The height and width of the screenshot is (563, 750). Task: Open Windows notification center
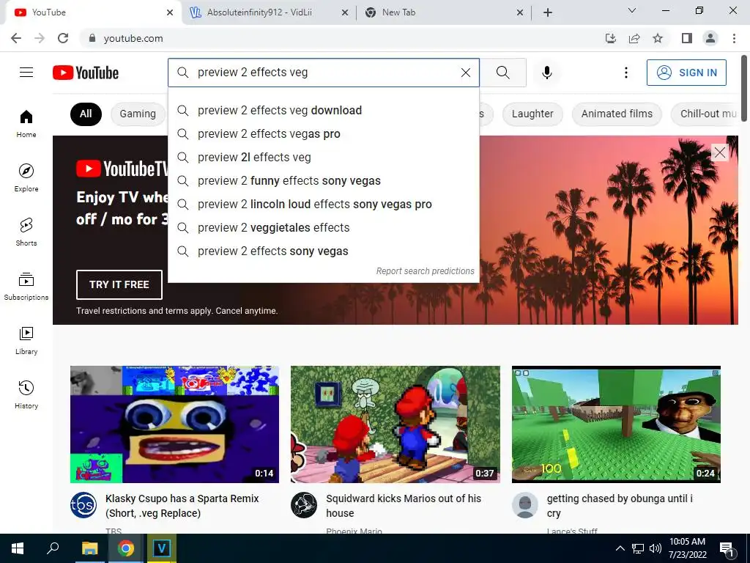pos(727,549)
